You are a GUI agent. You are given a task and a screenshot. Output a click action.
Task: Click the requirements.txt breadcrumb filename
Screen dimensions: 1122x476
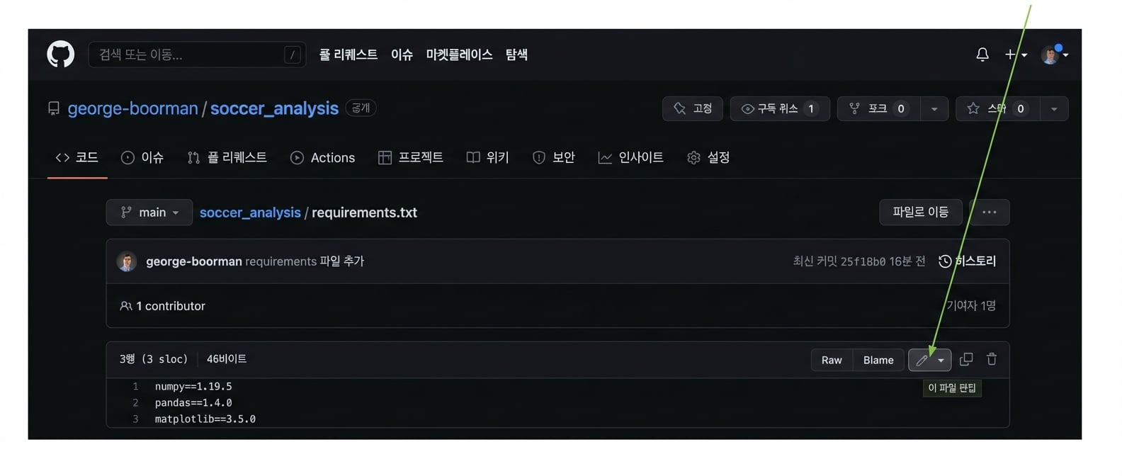(x=364, y=212)
